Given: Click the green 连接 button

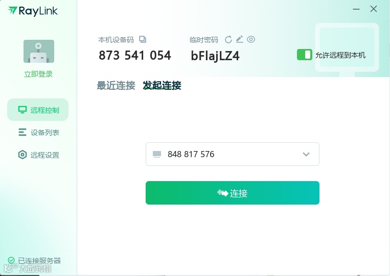Looking at the screenshot, I should [x=232, y=193].
